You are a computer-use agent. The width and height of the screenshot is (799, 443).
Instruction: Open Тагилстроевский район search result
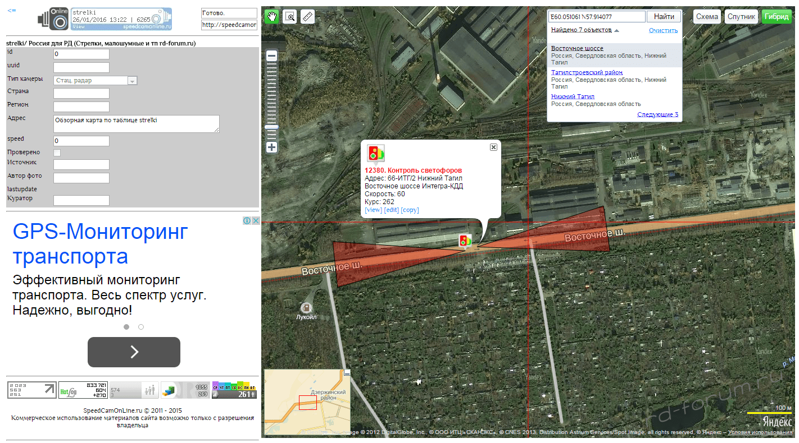point(587,73)
